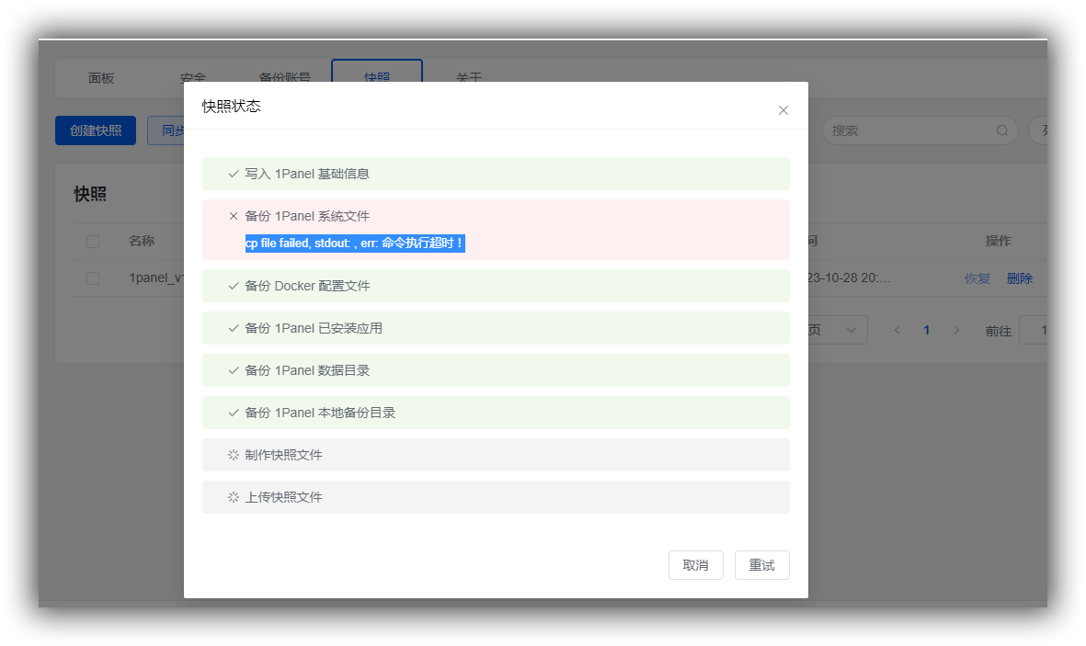Click the 创建快照 button behind the dialog
1086x646 pixels.
pyautogui.click(x=96, y=130)
